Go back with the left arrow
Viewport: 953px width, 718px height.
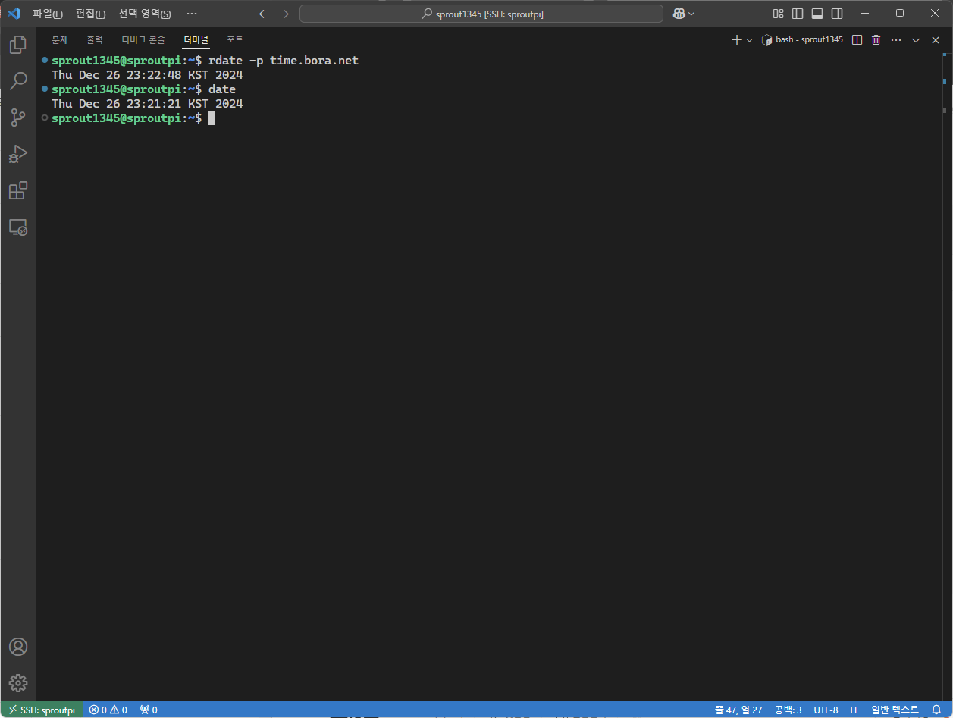tap(264, 14)
